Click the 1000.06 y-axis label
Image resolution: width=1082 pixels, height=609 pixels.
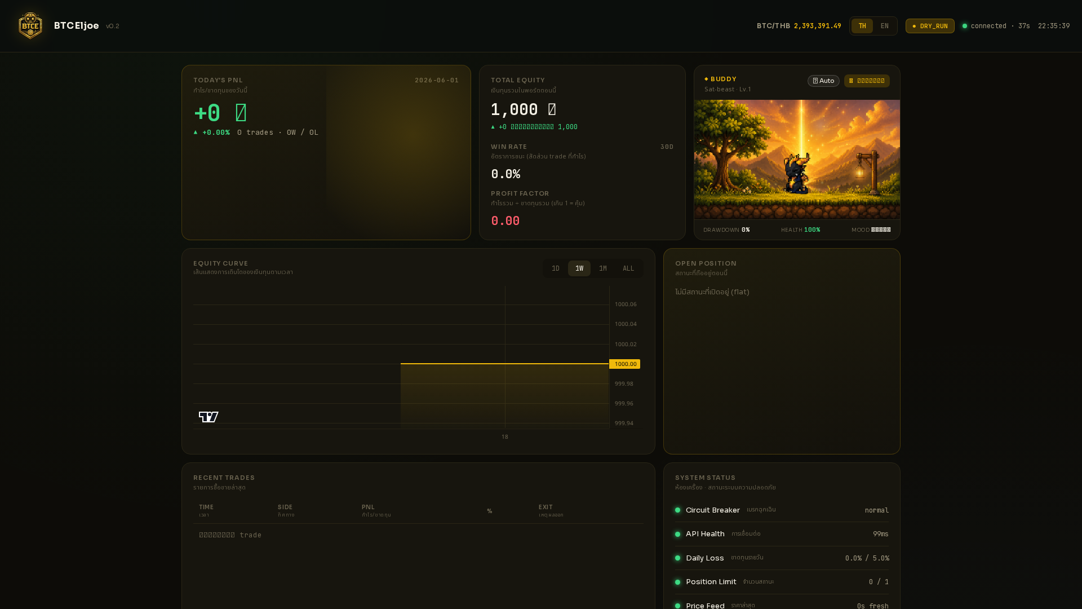coord(626,304)
